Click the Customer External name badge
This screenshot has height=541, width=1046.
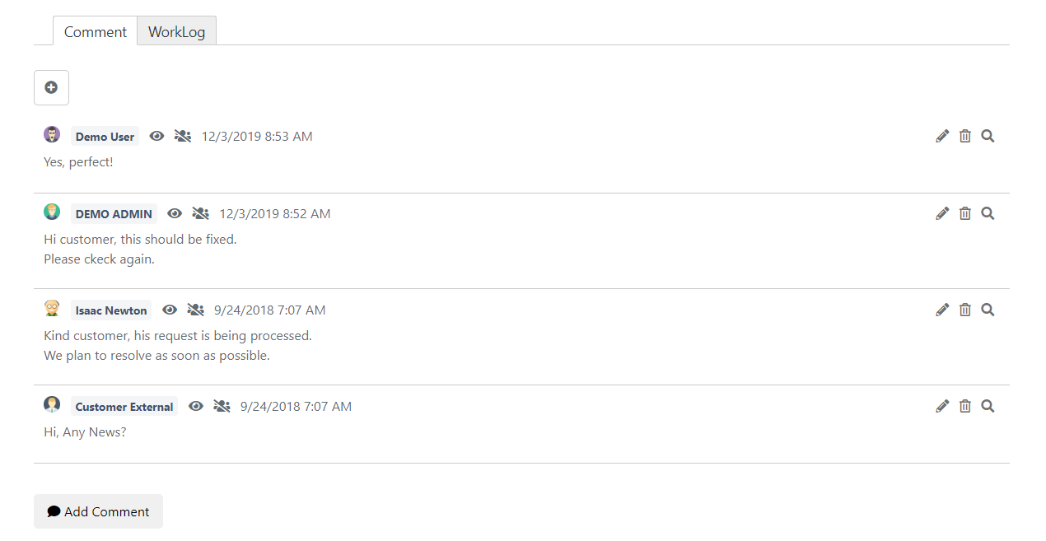pyautogui.click(x=124, y=407)
